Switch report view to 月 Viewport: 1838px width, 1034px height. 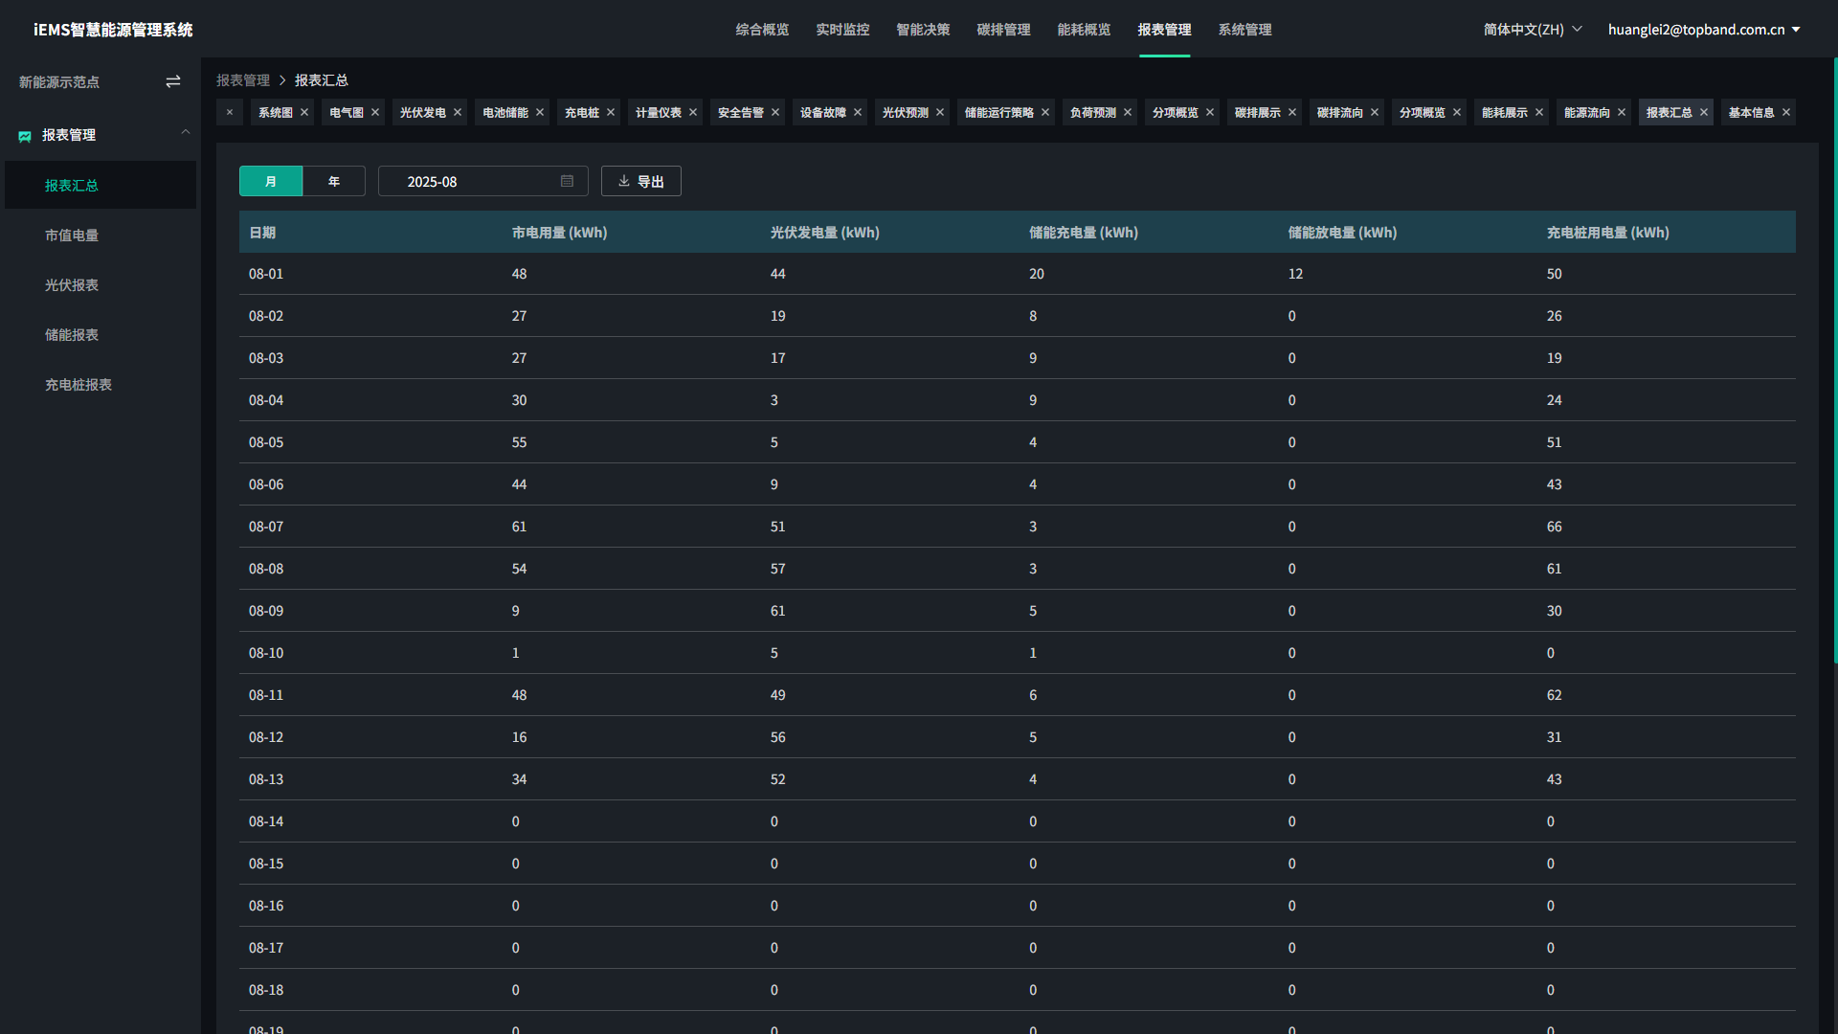pyautogui.click(x=271, y=181)
